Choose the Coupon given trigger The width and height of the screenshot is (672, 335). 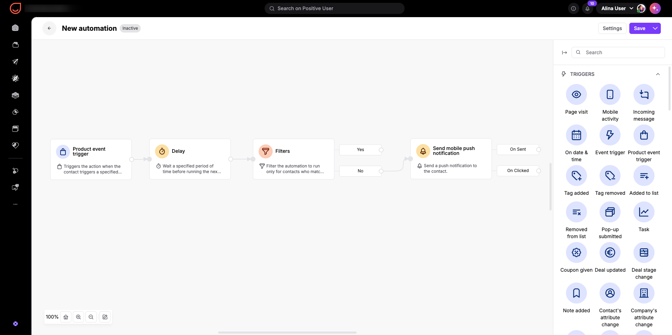point(576,252)
